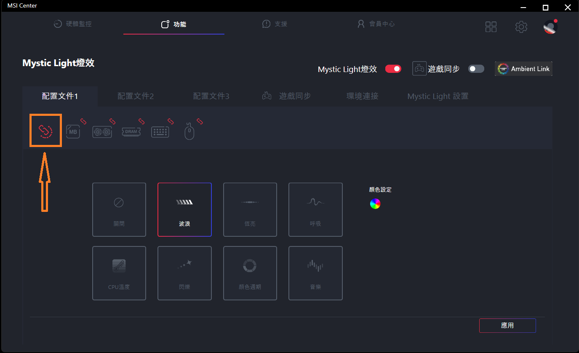Viewport: 579px width, 353px height.
Task: Open MSI Center settings gear
Action: pos(521,27)
